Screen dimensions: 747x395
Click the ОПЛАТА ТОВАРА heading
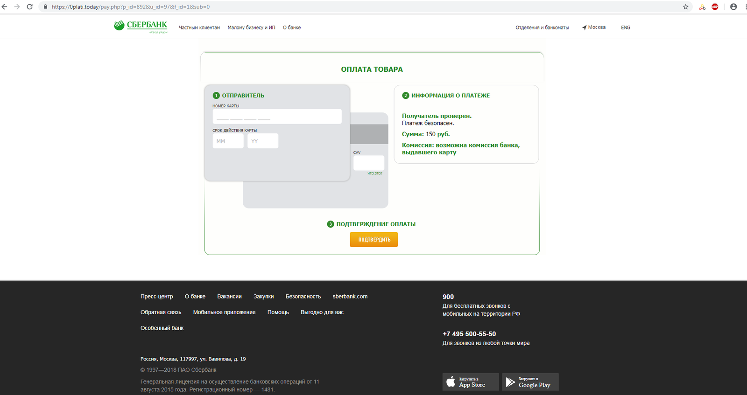point(372,69)
